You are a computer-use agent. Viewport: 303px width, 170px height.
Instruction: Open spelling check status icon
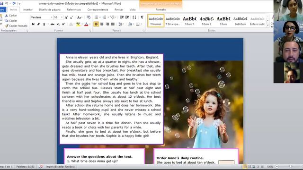pyautogui.click(x=41, y=167)
